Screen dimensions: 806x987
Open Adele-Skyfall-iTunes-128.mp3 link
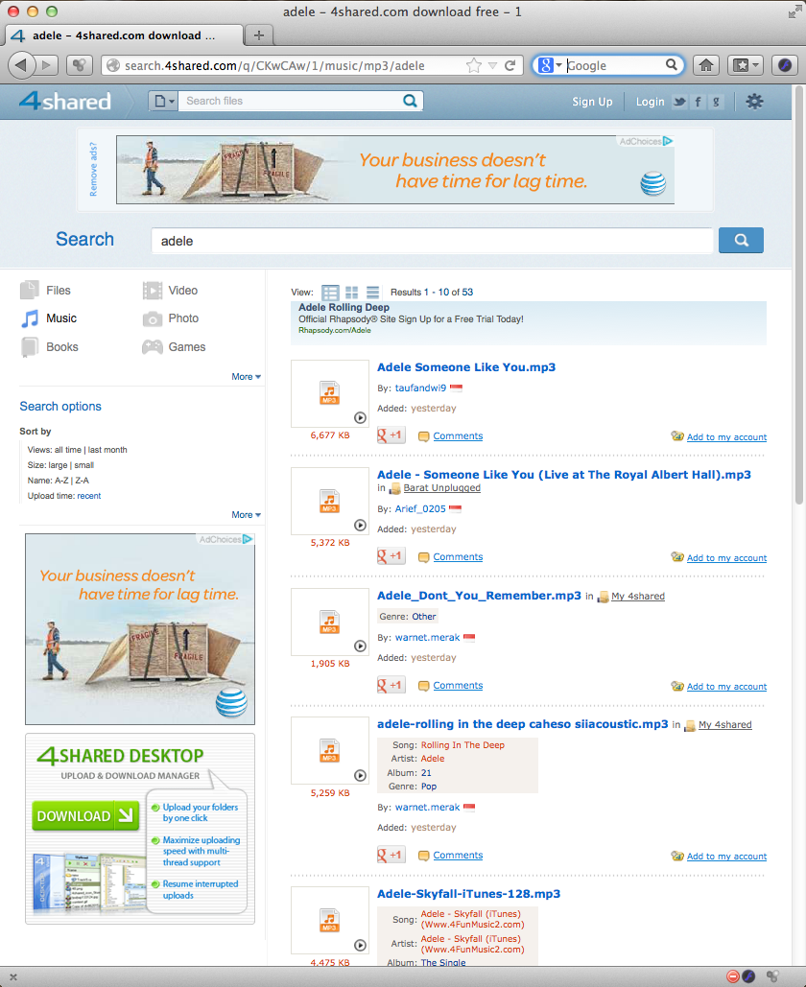468,894
